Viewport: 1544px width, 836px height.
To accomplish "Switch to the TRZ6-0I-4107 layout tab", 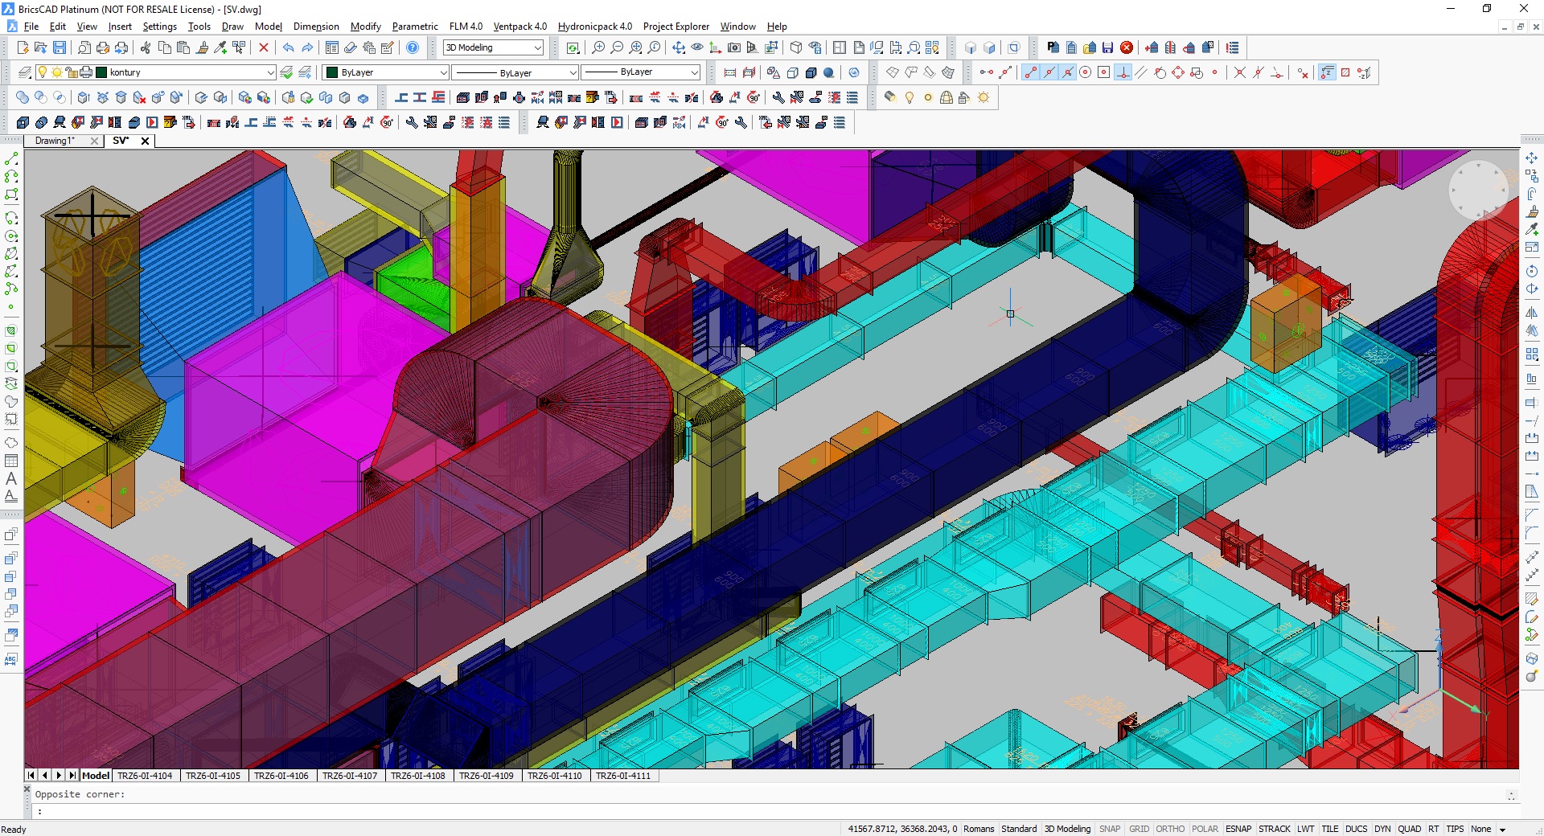I will (350, 776).
